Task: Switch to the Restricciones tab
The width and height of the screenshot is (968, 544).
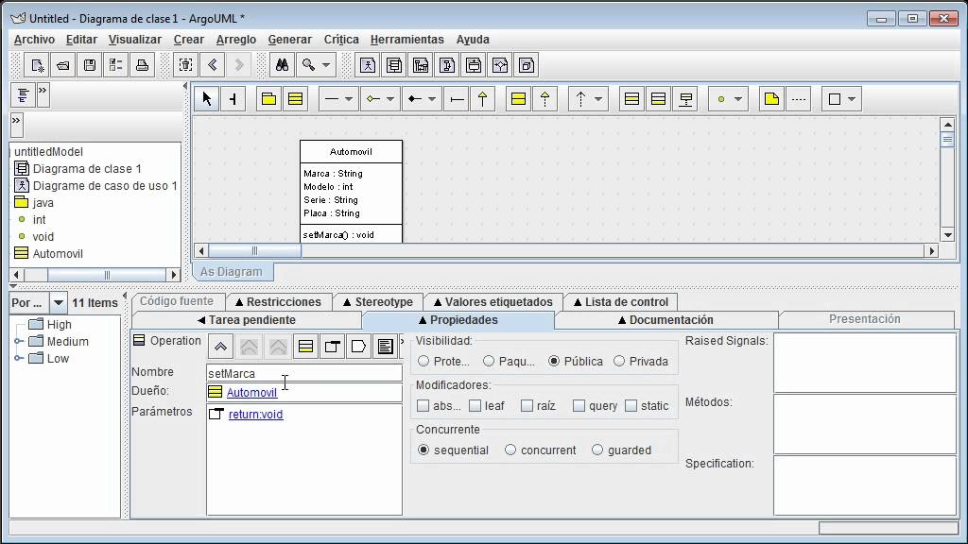Action: (278, 302)
